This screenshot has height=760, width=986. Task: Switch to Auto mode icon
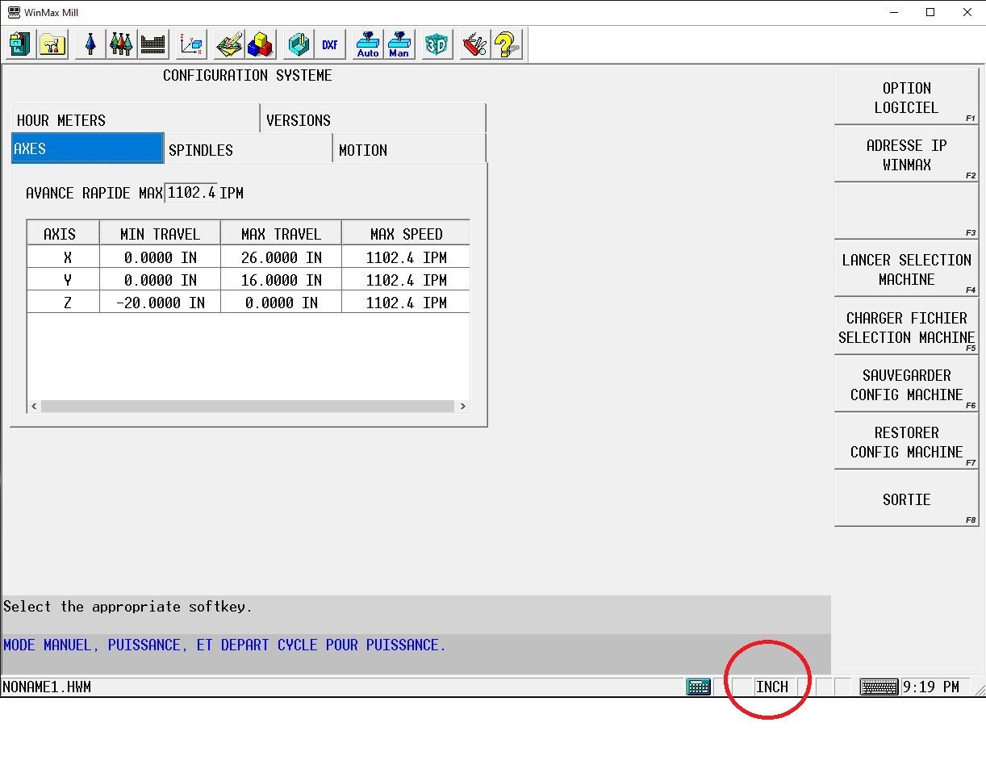(368, 44)
